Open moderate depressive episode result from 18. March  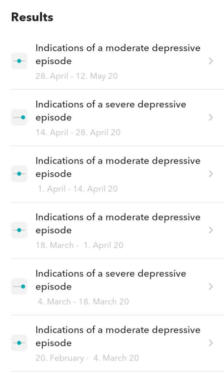point(118,223)
